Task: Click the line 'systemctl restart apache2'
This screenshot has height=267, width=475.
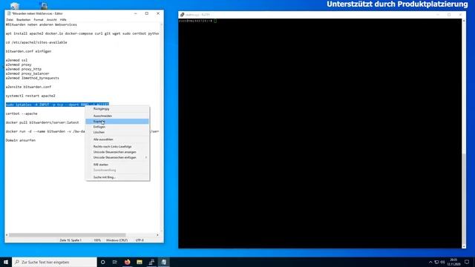Action: tap(30, 96)
